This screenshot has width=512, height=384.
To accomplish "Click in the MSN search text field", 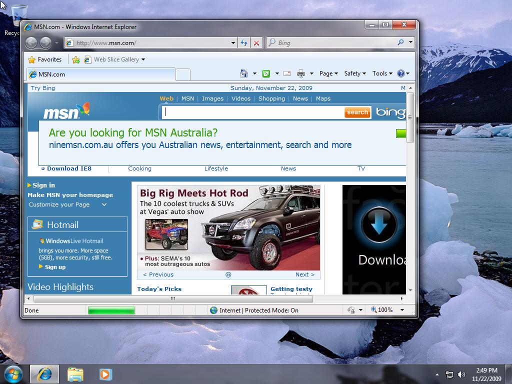I will [252, 112].
